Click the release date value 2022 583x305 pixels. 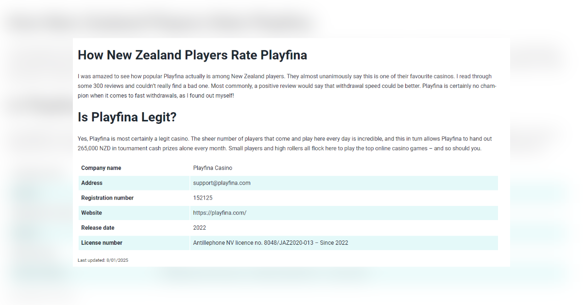click(x=200, y=228)
